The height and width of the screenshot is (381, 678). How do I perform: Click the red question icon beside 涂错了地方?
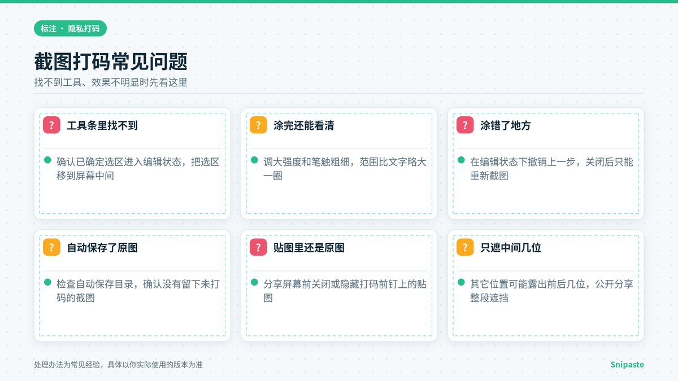click(465, 125)
